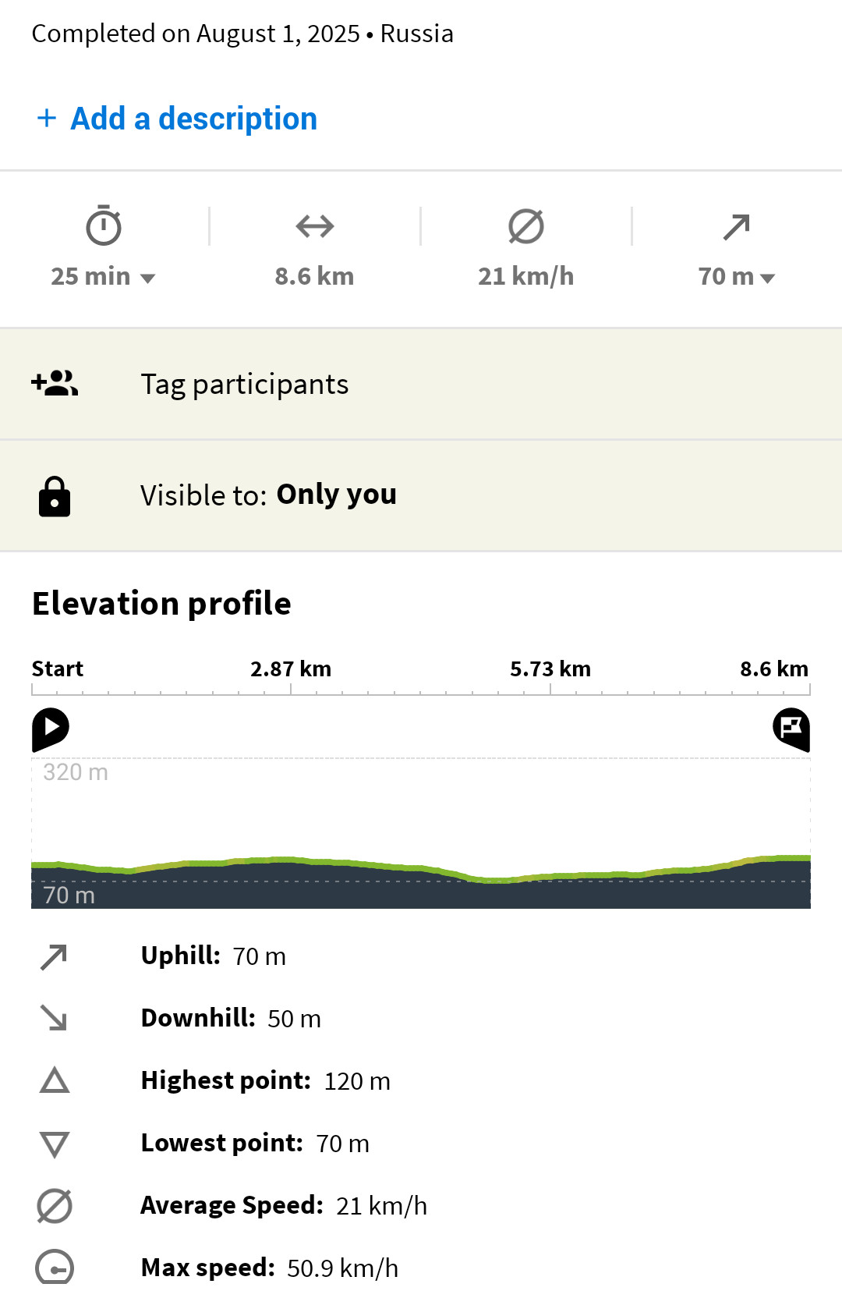
Task: Select the finish flag marker on elevation profile
Action: (791, 729)
